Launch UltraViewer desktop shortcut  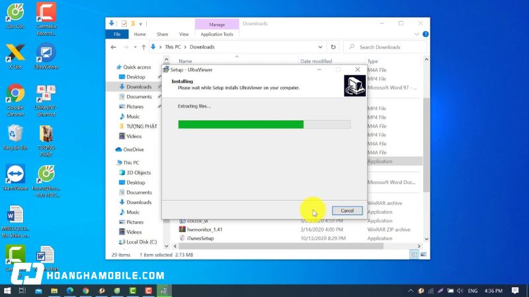point(46,56)
